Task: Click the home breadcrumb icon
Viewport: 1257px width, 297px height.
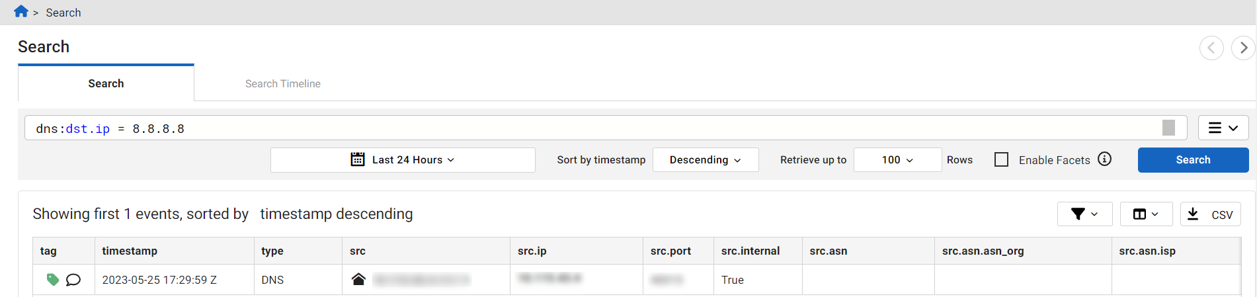Action: 21,12
